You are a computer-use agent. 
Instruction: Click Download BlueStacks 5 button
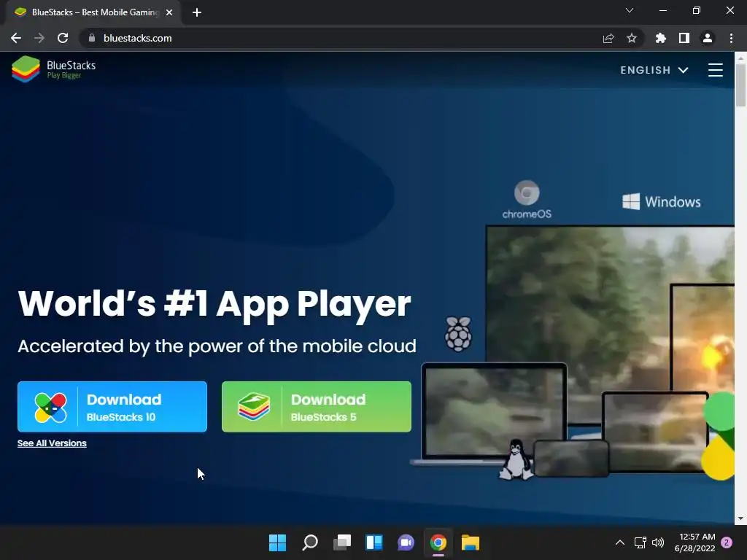[317, 407]
